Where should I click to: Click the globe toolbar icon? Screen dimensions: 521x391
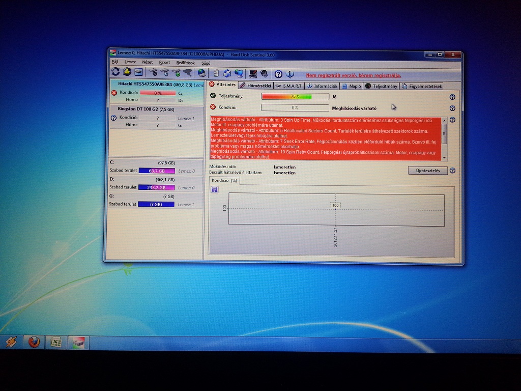click(x=201, y=73)
